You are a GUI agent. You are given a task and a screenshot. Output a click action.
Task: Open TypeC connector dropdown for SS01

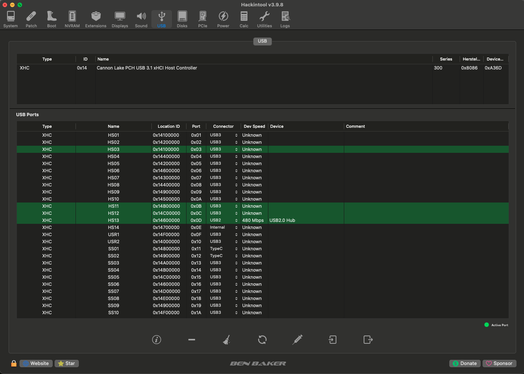click(x=224, y=249)
